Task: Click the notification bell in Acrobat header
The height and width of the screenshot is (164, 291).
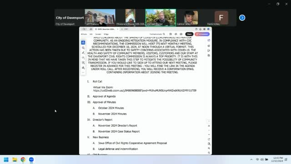Action: [200, 29]
